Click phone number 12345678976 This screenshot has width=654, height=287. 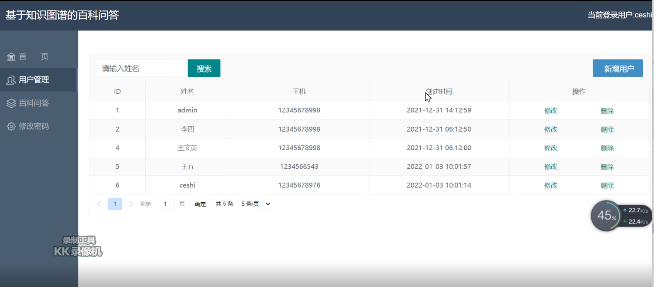coord(299,185)
